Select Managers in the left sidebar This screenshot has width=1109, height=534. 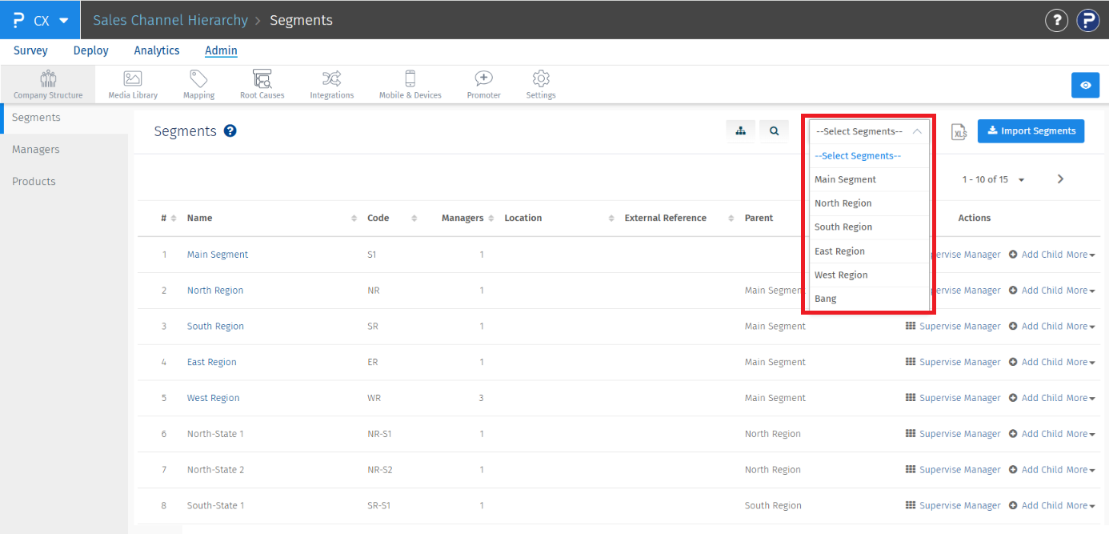(36, 150)
